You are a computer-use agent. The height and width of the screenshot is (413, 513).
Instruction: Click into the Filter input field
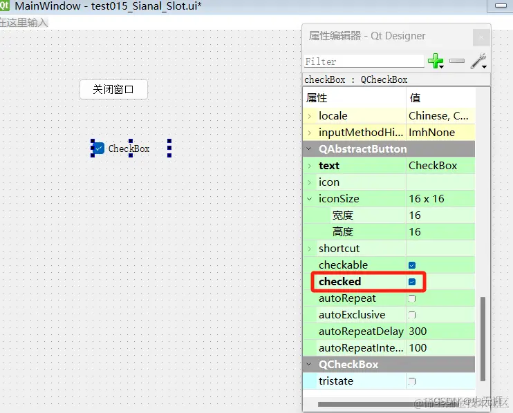(364, 61)
